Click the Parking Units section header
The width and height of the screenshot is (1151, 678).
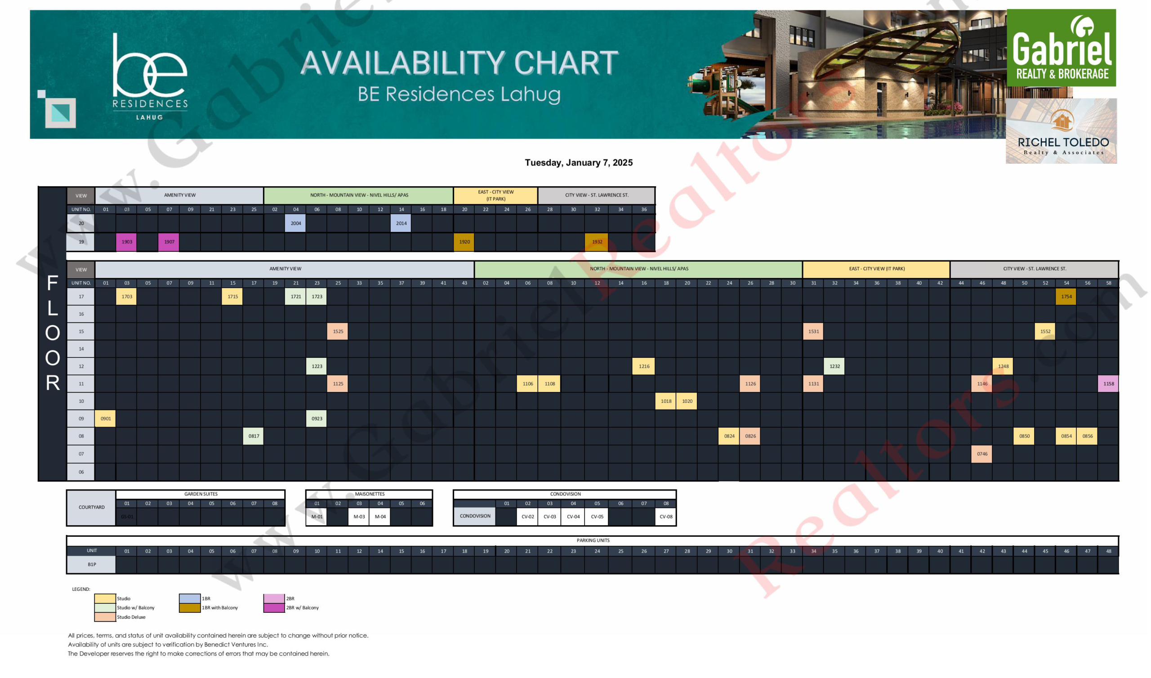point(593,540)
